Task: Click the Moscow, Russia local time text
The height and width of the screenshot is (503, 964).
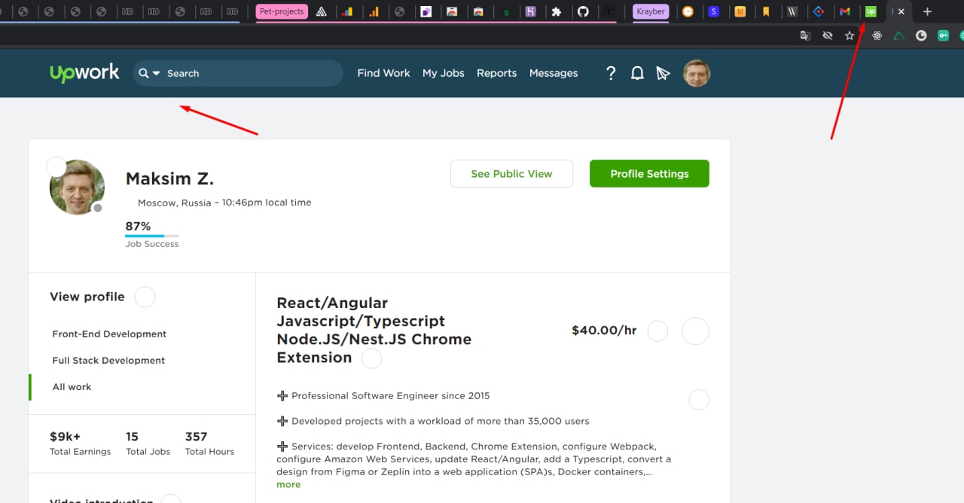Action: pyautogui.click(x=224, y=203)
